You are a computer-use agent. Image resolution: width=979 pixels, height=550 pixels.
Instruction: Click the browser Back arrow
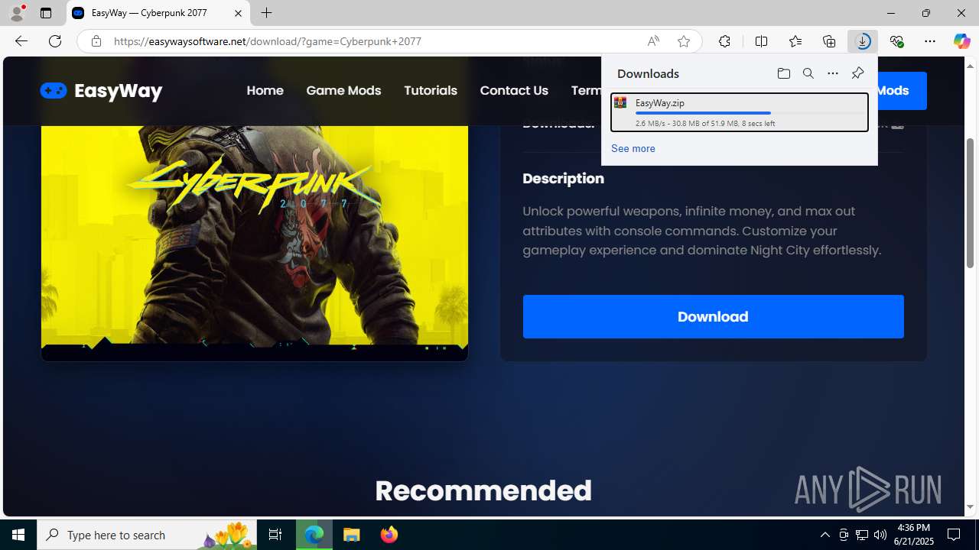[21, 41]
